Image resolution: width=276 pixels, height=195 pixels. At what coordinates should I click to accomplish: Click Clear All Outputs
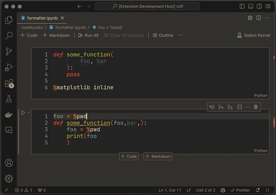point(124,35)
